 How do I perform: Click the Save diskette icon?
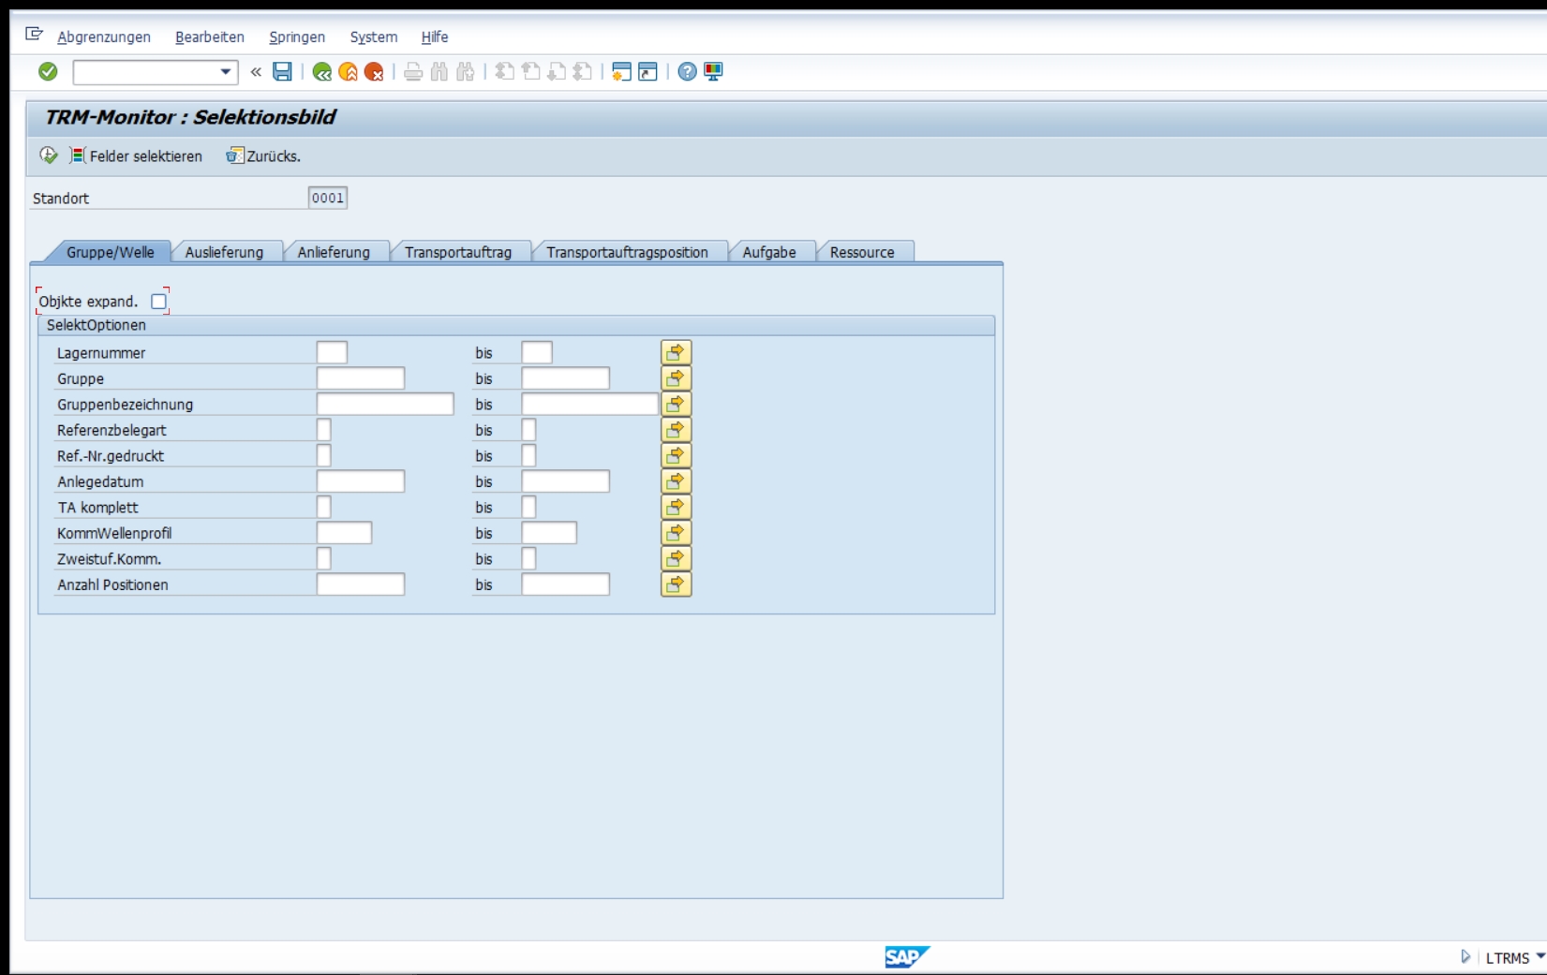pyautogui.click(x=282, y=72)
